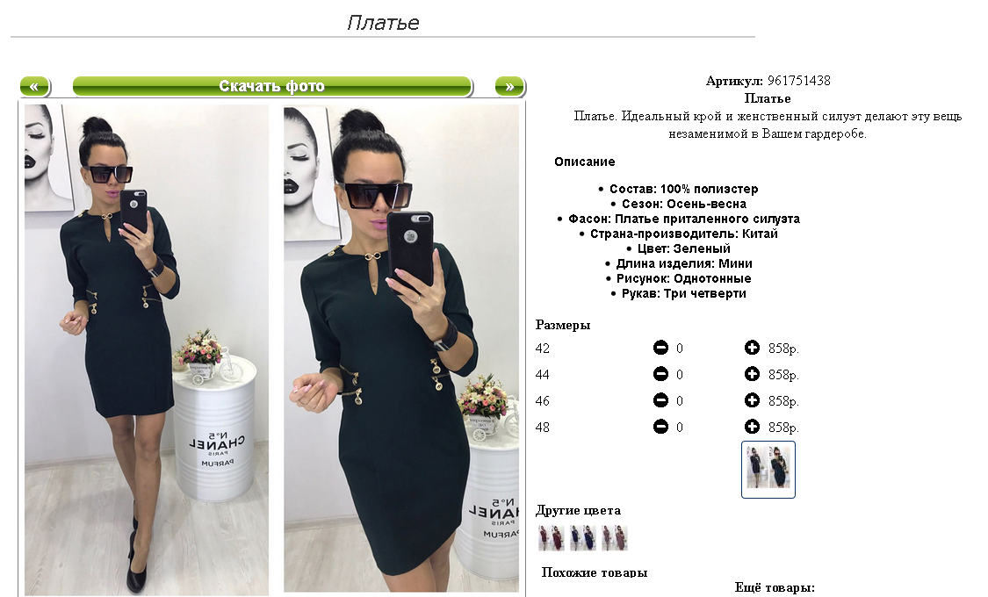Choose the red dress color variant
988x597 pixels.
[x=552, y=538]
